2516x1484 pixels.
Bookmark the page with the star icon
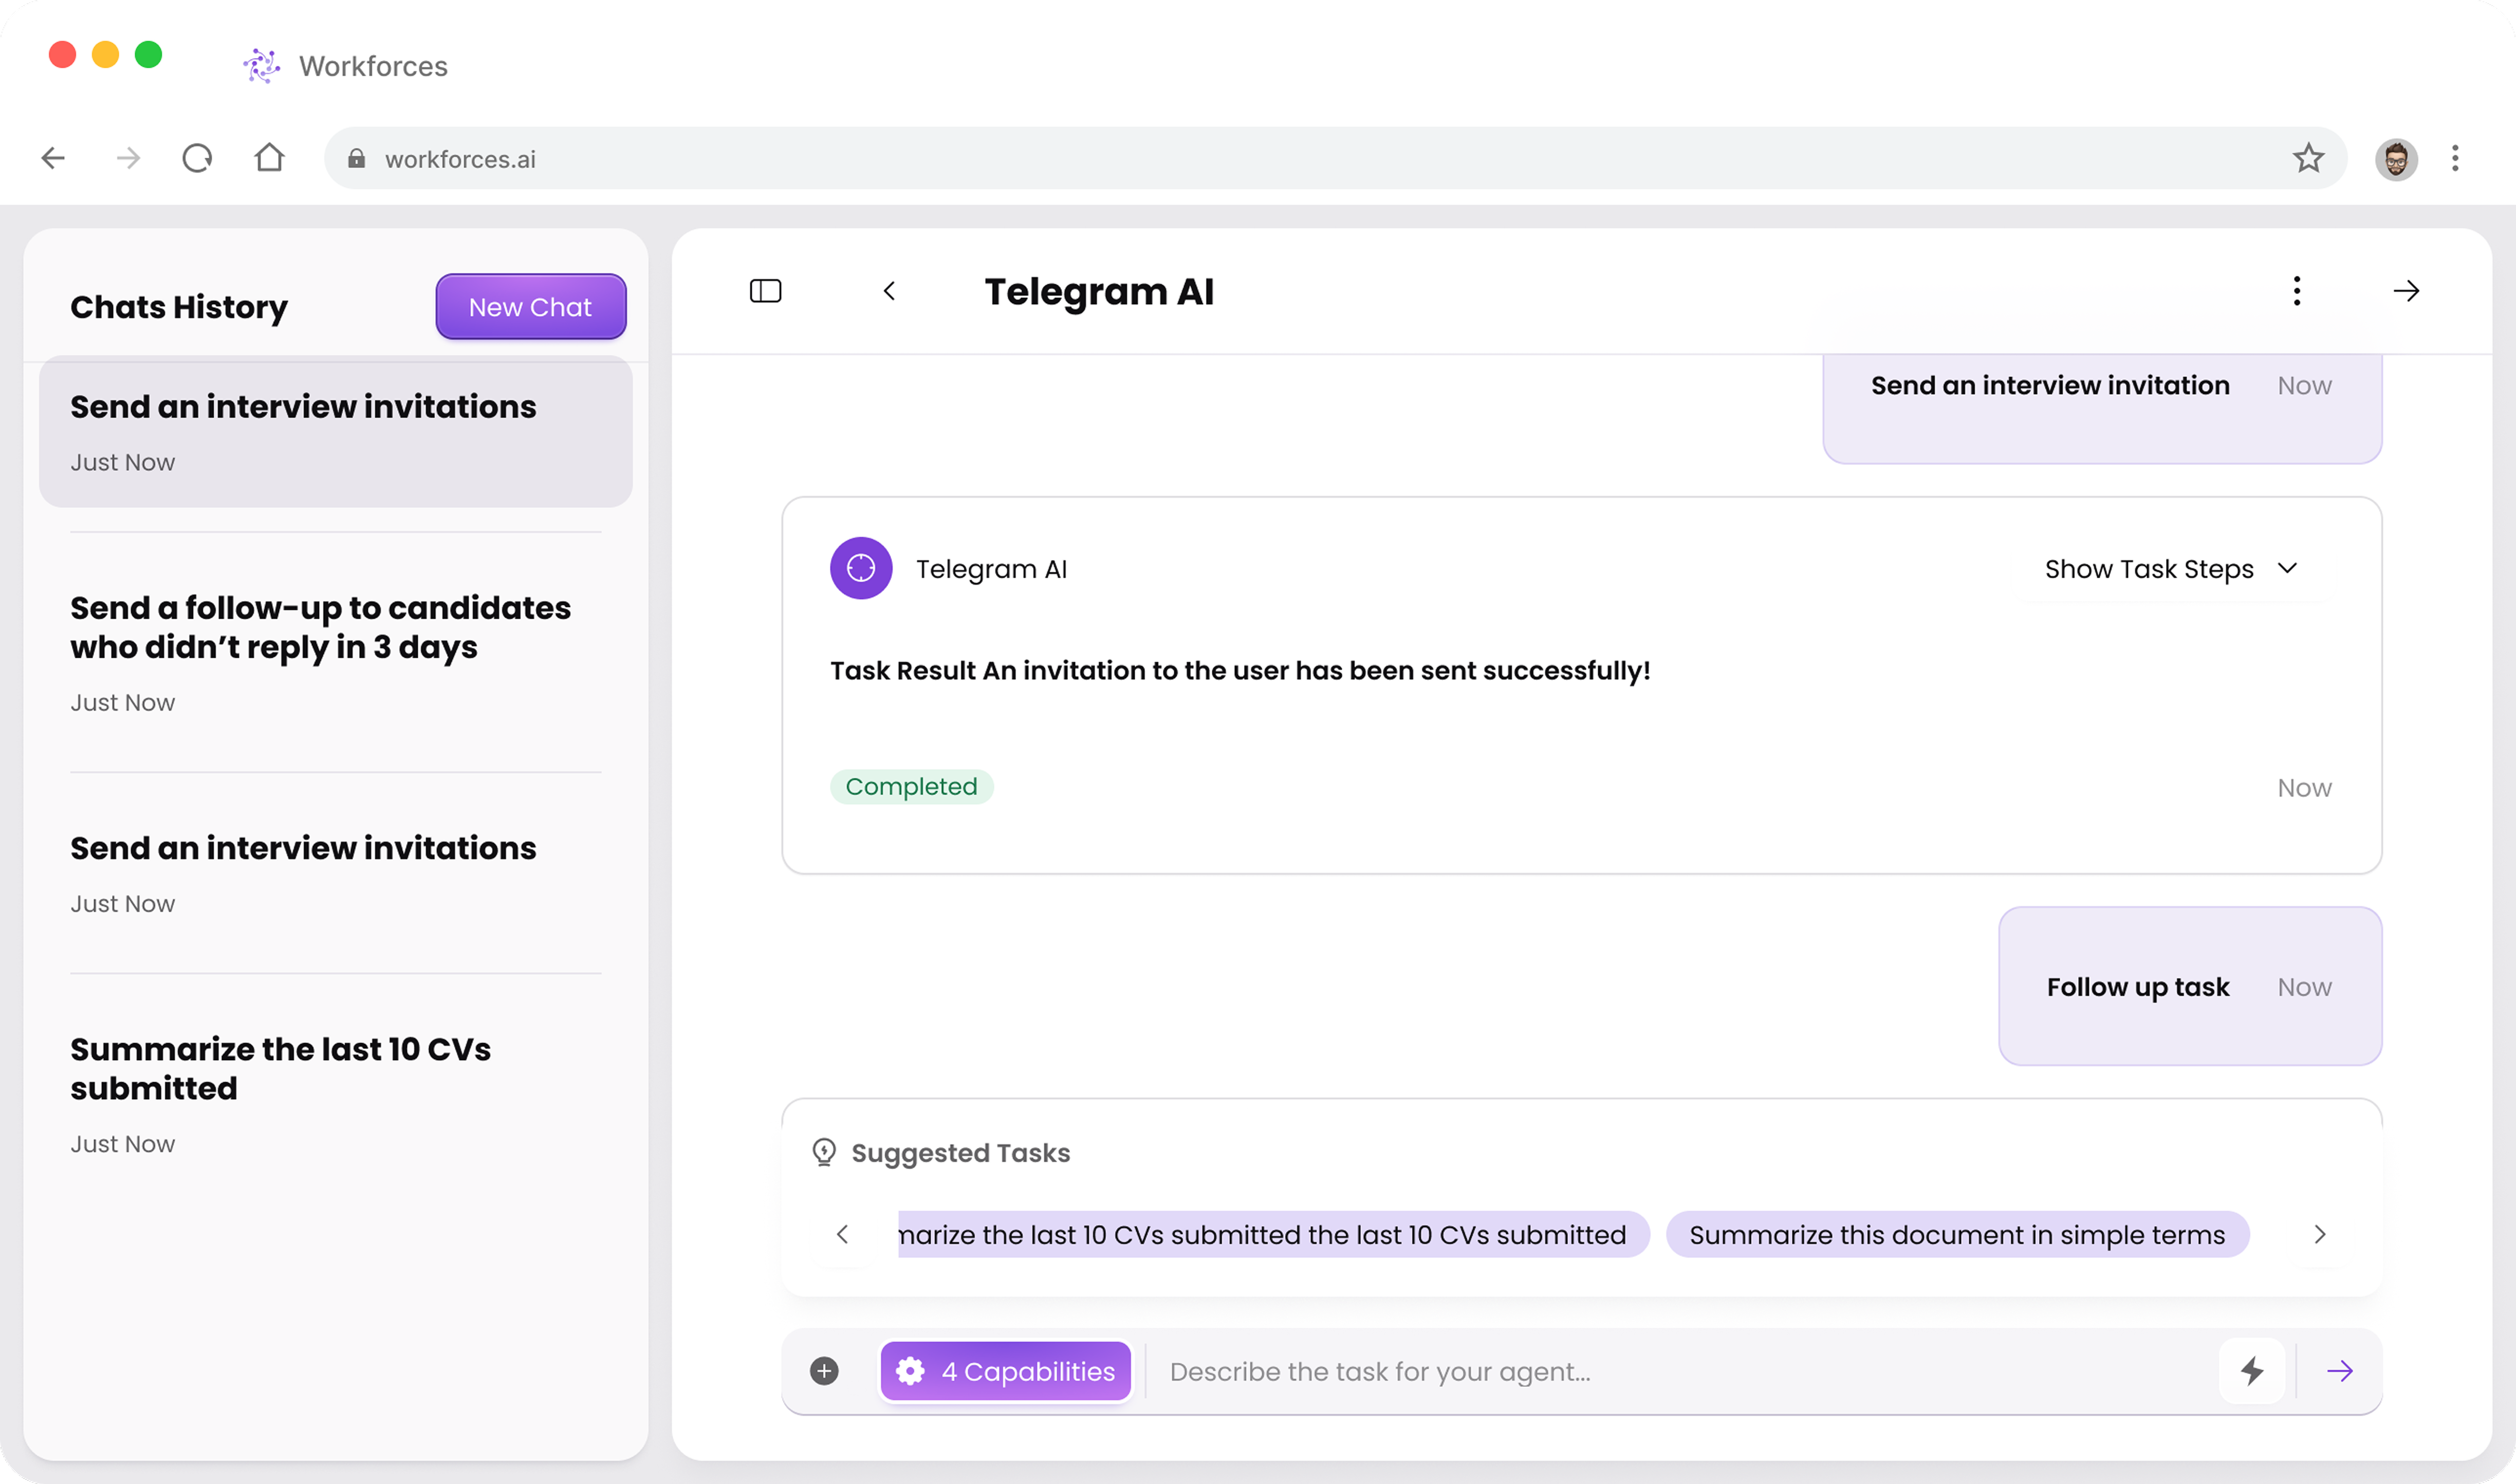2308,158
